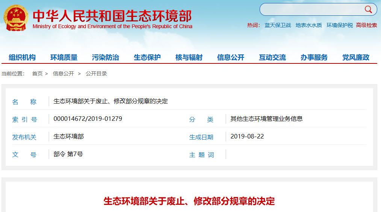The width and height of the screenshot is (381, 212).
Task: Go to 信息公开 in the breadcrumb
Action: pyautogui.click(x=63, y=74)
